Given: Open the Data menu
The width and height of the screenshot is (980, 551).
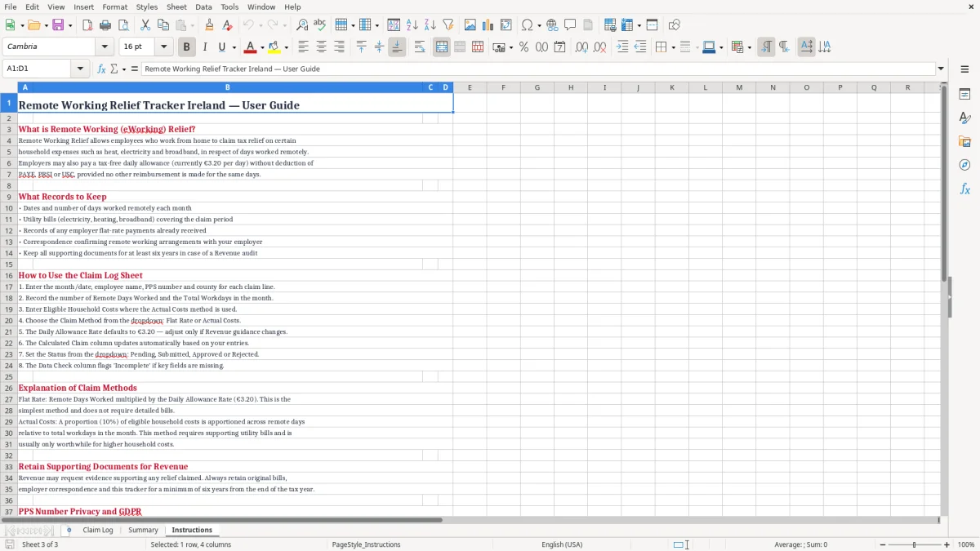Looking at the screenshot, I should (203, 7).
